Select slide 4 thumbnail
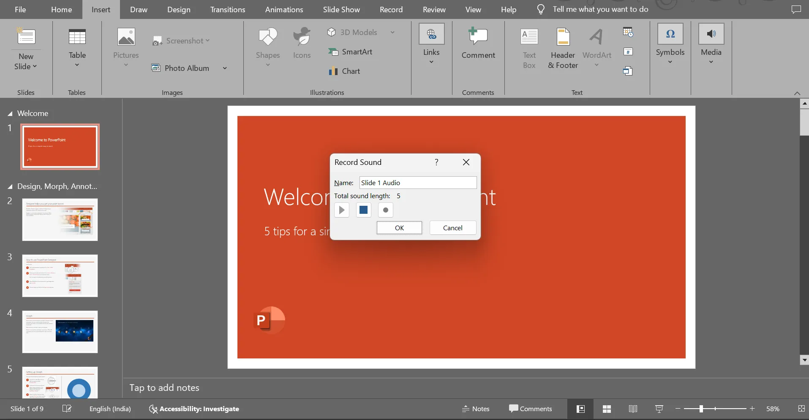Screen dimensions: 809x420 [x=60, y=332]
